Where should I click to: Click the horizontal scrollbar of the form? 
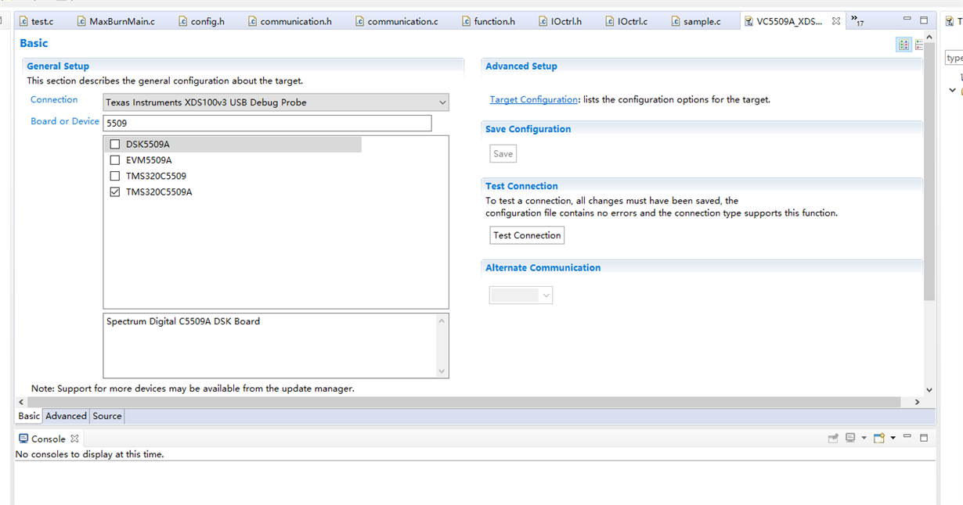click(x=468, y=402)
